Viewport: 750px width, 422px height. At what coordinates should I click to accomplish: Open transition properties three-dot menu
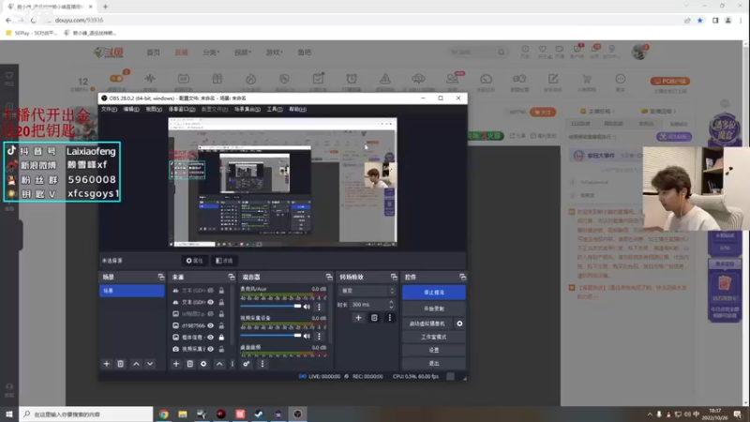click(389, 318)
